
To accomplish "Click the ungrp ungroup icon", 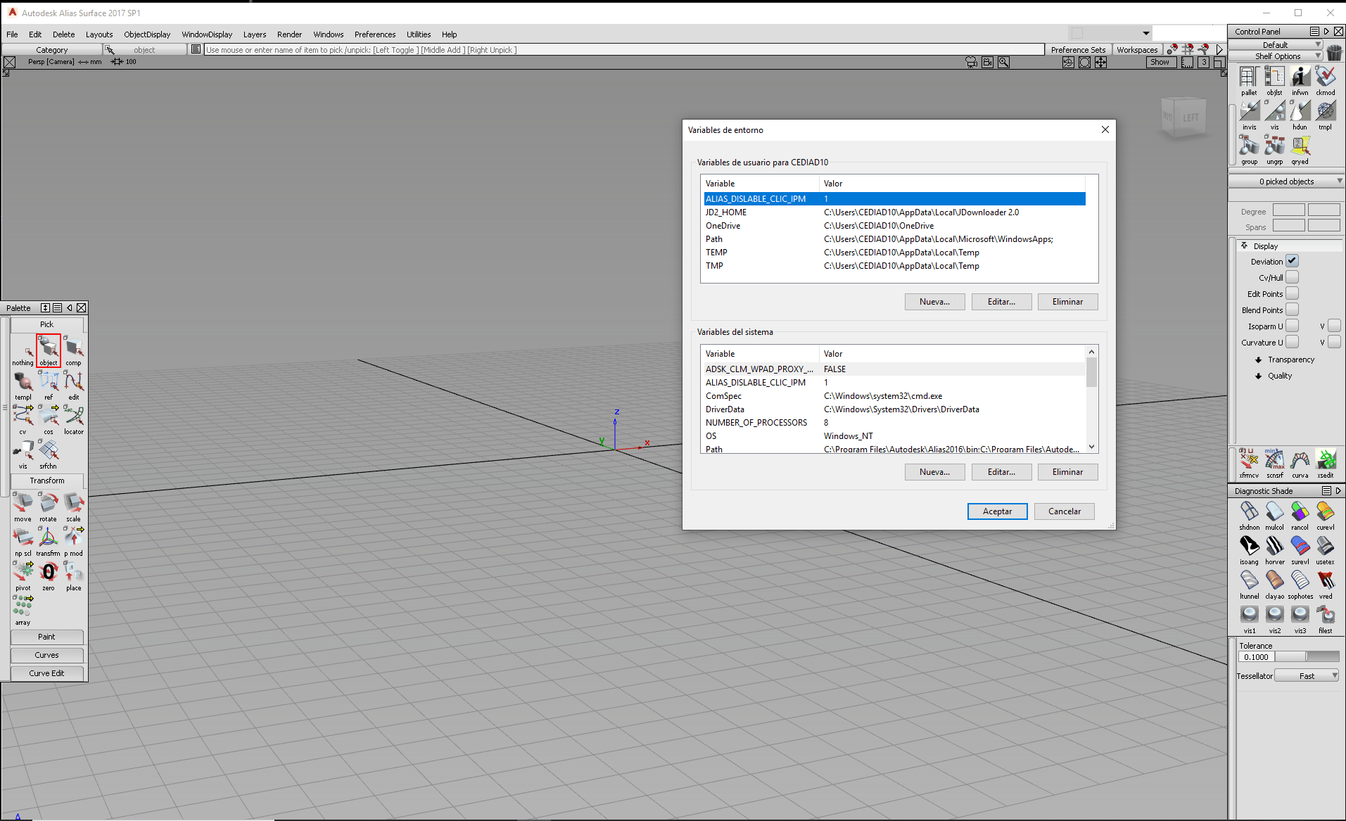I will (x=1274, y=149).
